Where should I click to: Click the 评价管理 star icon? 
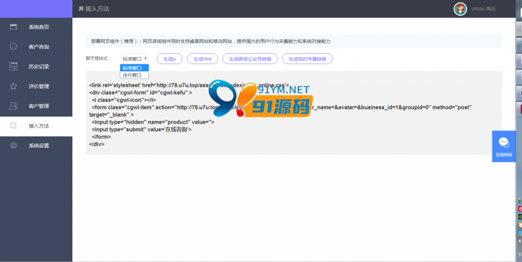point(14,86)
